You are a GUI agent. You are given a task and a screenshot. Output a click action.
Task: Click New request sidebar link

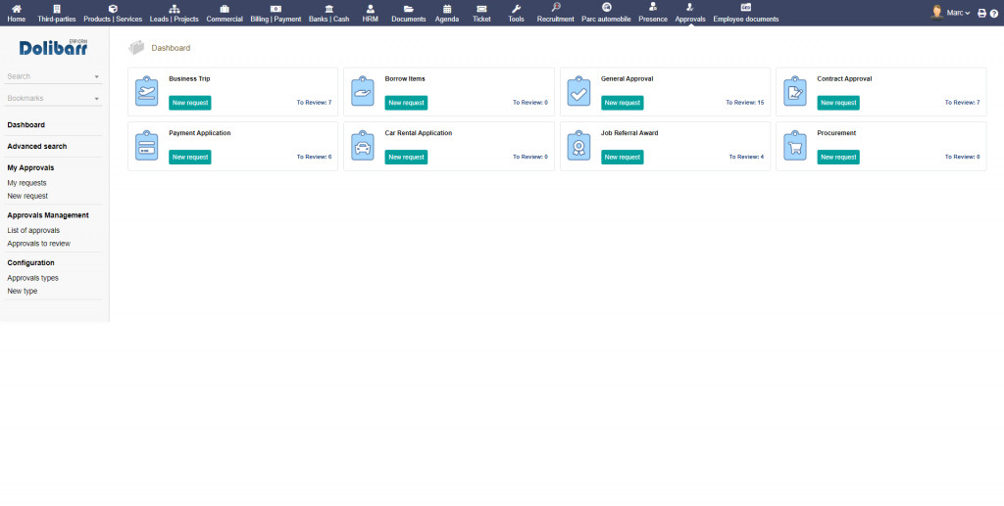tap(27, 196)
